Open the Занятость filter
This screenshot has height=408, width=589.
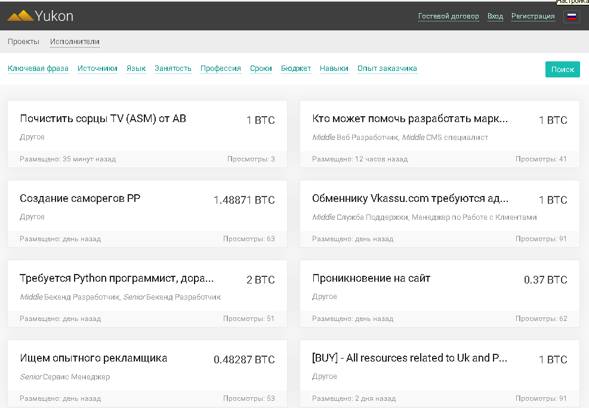point(173,68)
